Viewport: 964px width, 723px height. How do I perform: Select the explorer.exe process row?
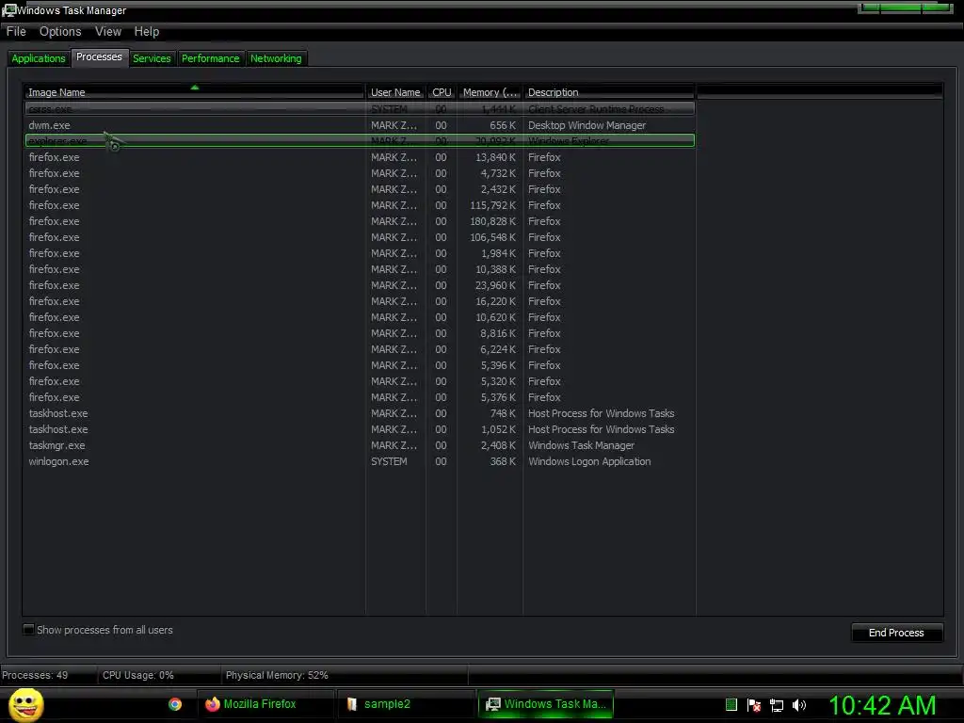coord(360,141)
